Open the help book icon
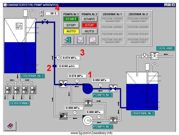Screen dimensions: 179x135 point(10,126)
